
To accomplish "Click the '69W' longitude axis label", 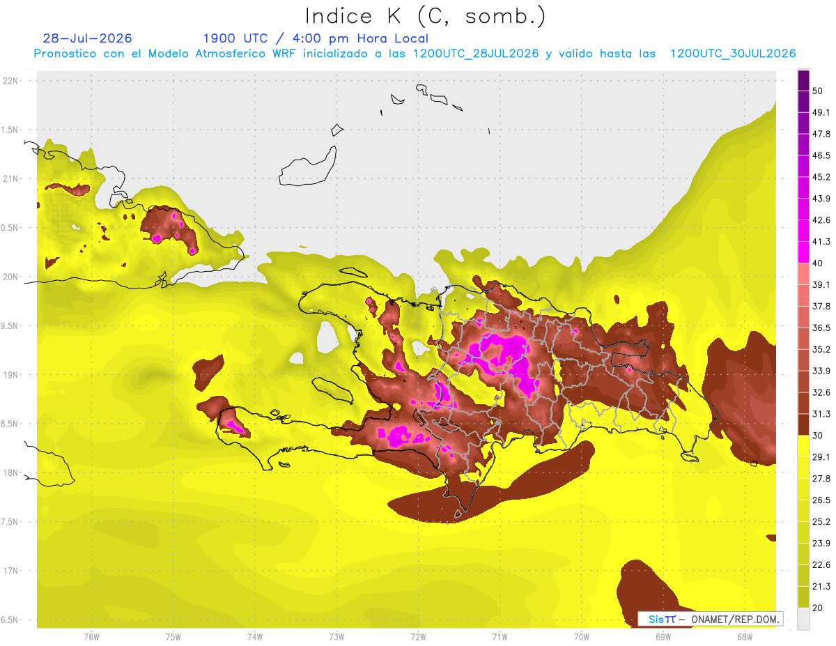I will (x=663, y=636).
